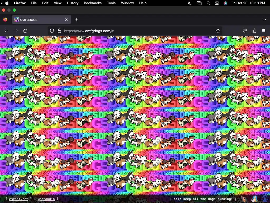270x203 pixels.
Task: Click the Firefox View icon
Action: click(x=5, y=20)
